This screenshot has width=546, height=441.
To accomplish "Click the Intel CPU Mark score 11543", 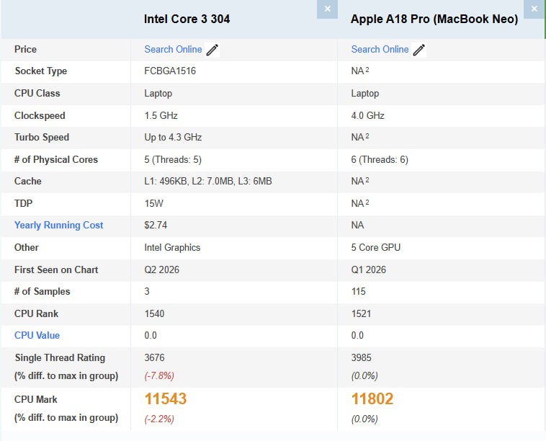I will tap(166, 399).
